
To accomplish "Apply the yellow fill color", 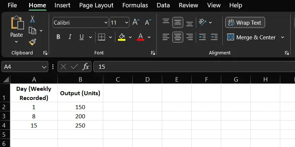I will pos(122,37).
